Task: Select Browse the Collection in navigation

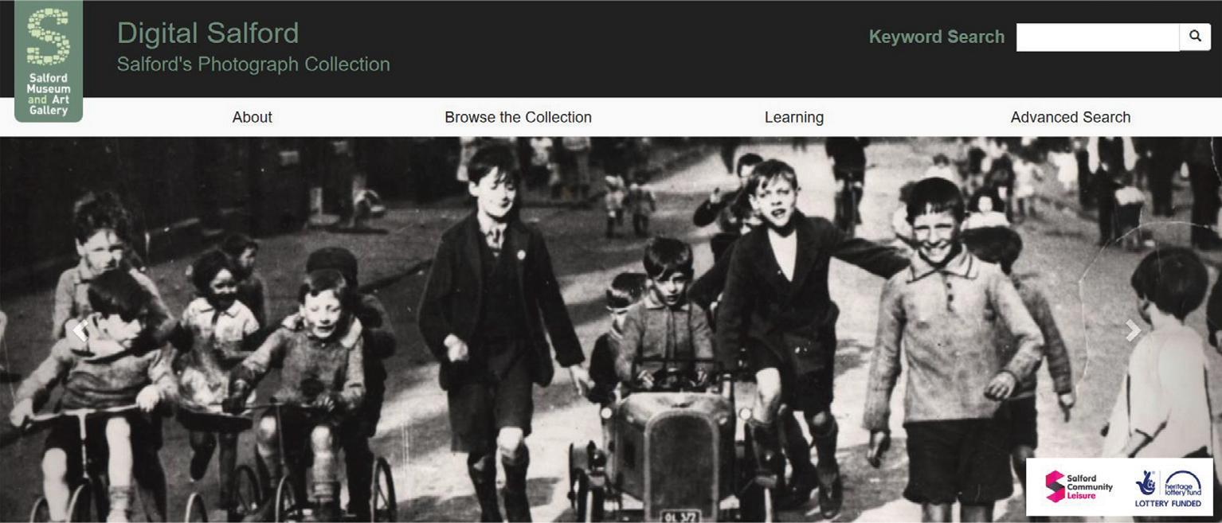Action: (x=518, y=117)
